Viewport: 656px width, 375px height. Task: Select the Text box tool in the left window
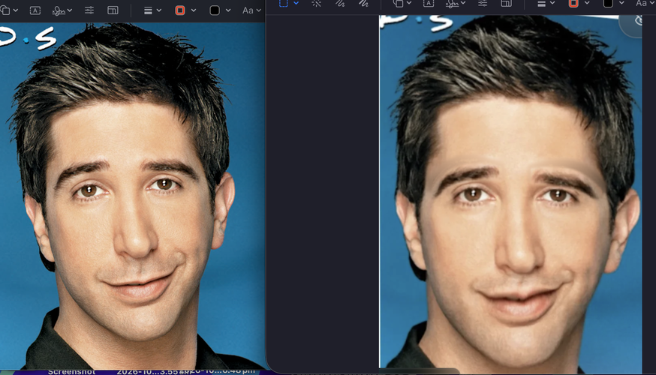(35, 10)
